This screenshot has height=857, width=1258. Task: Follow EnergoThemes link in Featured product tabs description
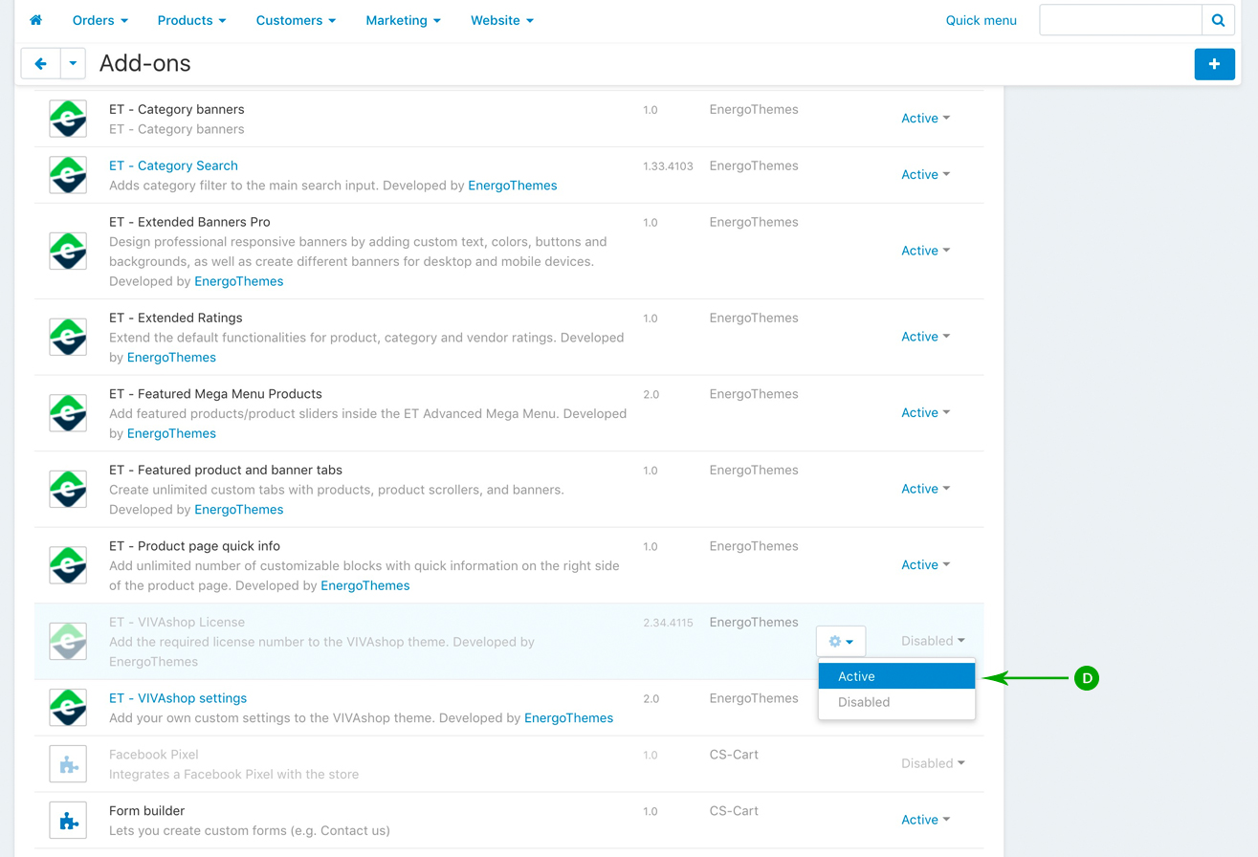(238, 510)
